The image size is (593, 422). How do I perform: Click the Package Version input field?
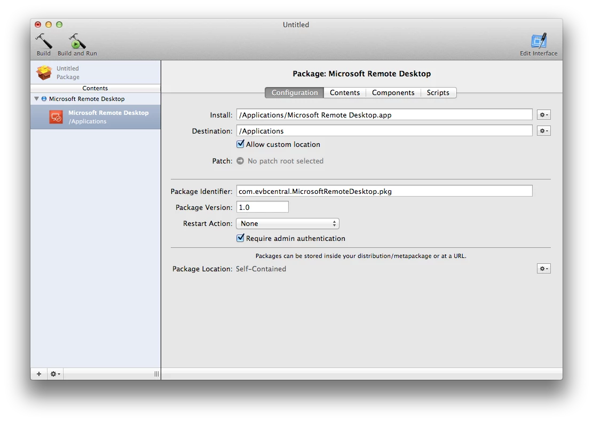coord(263,207)
